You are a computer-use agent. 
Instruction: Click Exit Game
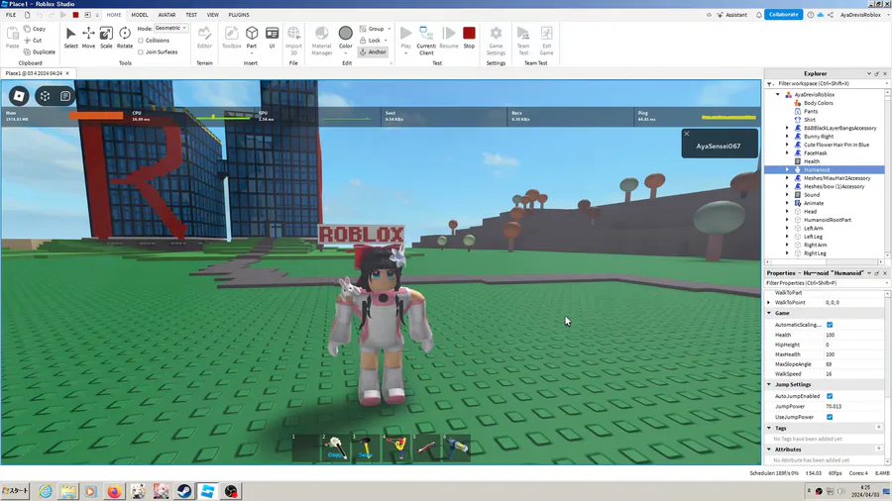pyautogui.click(x=546, y=40)
